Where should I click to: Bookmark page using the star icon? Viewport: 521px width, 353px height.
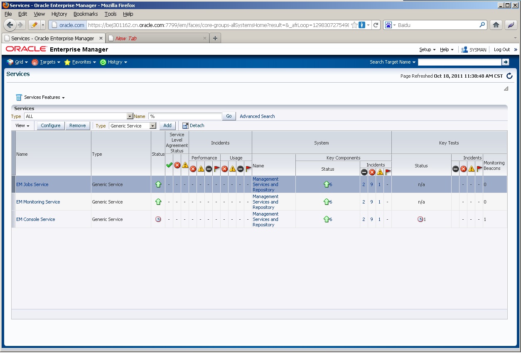point(354,25)
